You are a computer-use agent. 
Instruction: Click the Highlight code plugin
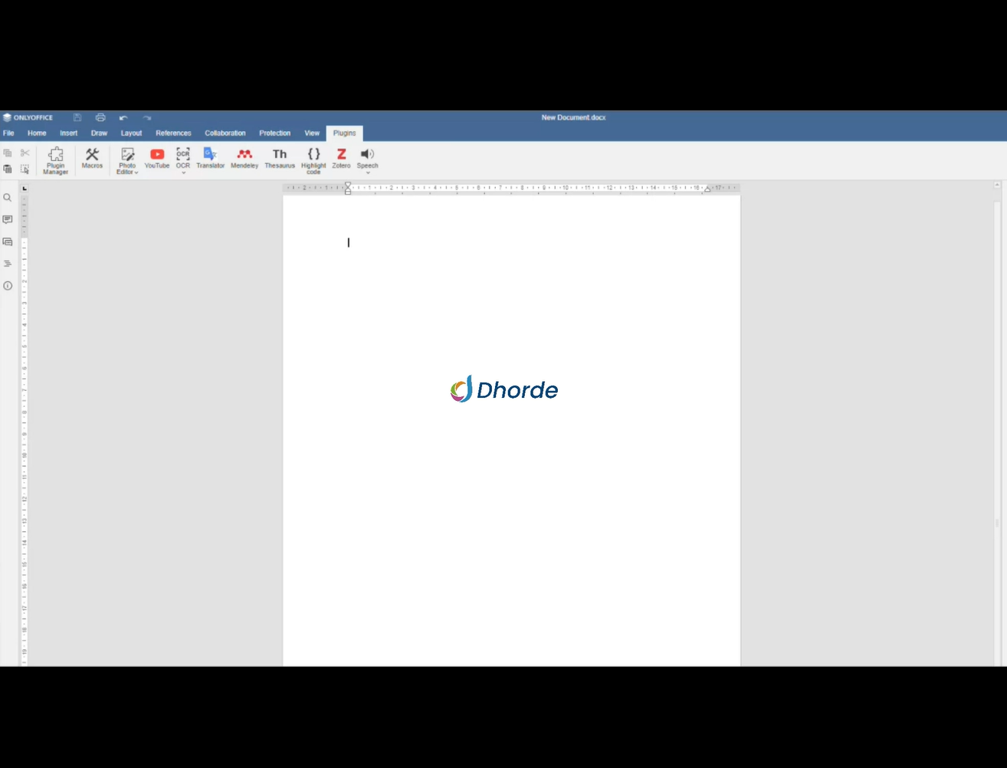(x=313, y=160)
